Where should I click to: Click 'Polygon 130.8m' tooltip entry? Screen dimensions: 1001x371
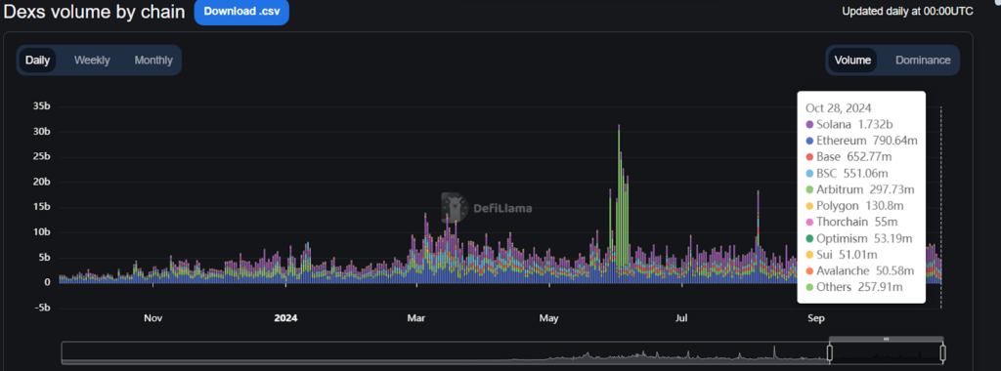(854, 206)
